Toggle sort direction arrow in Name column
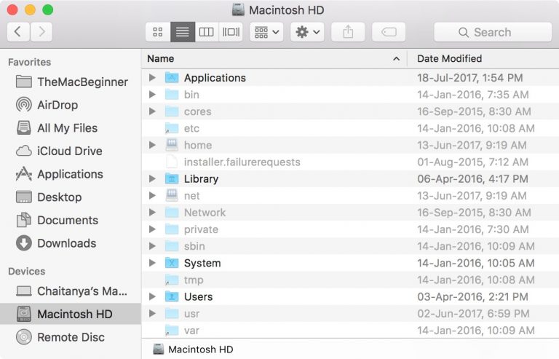Screen dimensions: 559x359 click(x=396, y=59)
